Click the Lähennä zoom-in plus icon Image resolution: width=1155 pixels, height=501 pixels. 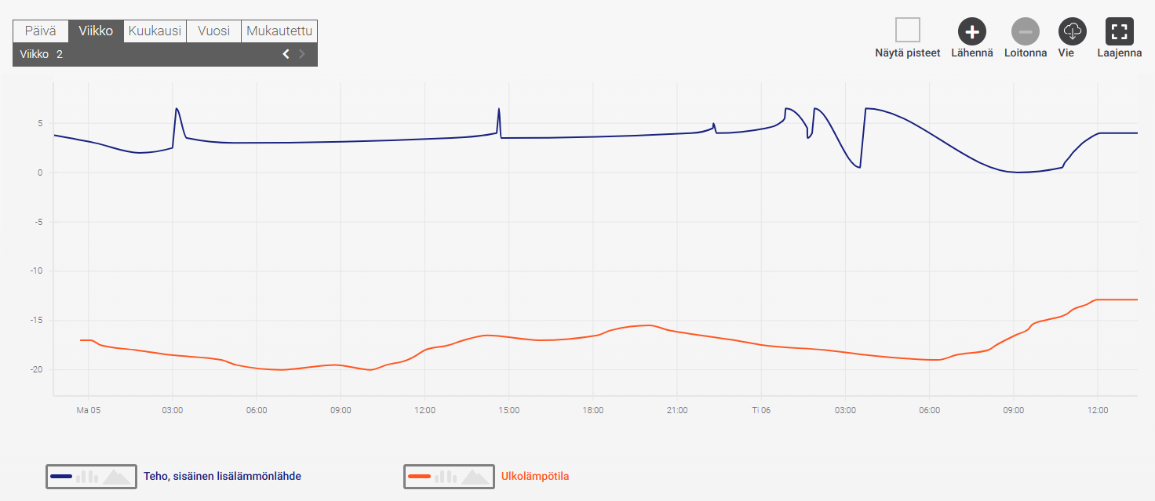point(972,32)
